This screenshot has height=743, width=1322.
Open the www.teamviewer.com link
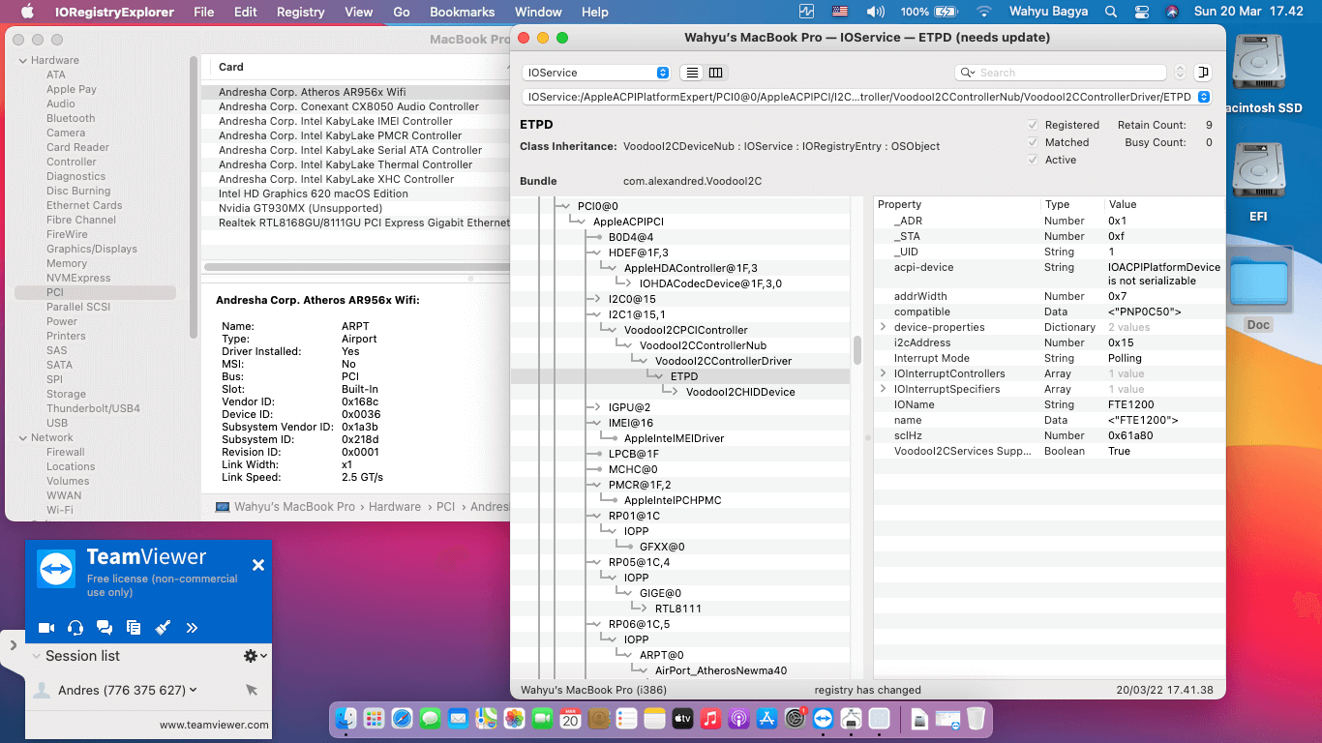214,725
